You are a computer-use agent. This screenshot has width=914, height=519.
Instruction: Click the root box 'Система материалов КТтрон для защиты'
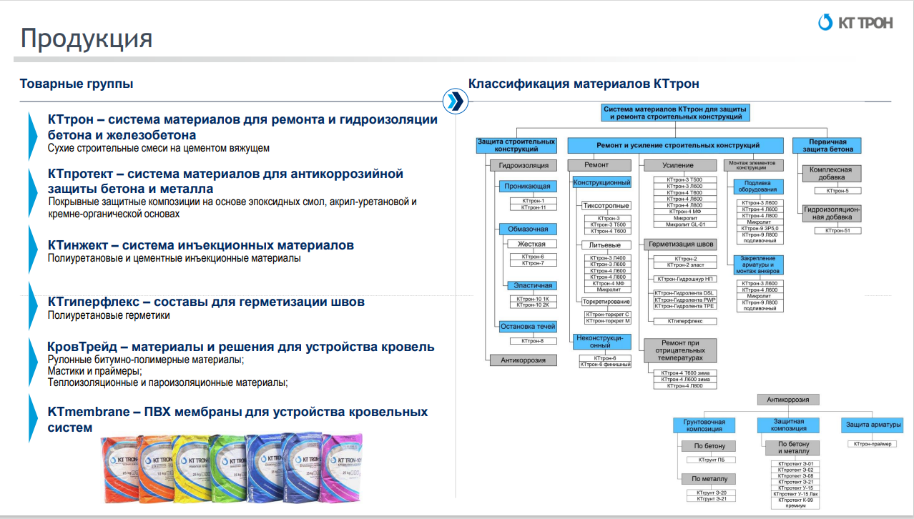674,112
